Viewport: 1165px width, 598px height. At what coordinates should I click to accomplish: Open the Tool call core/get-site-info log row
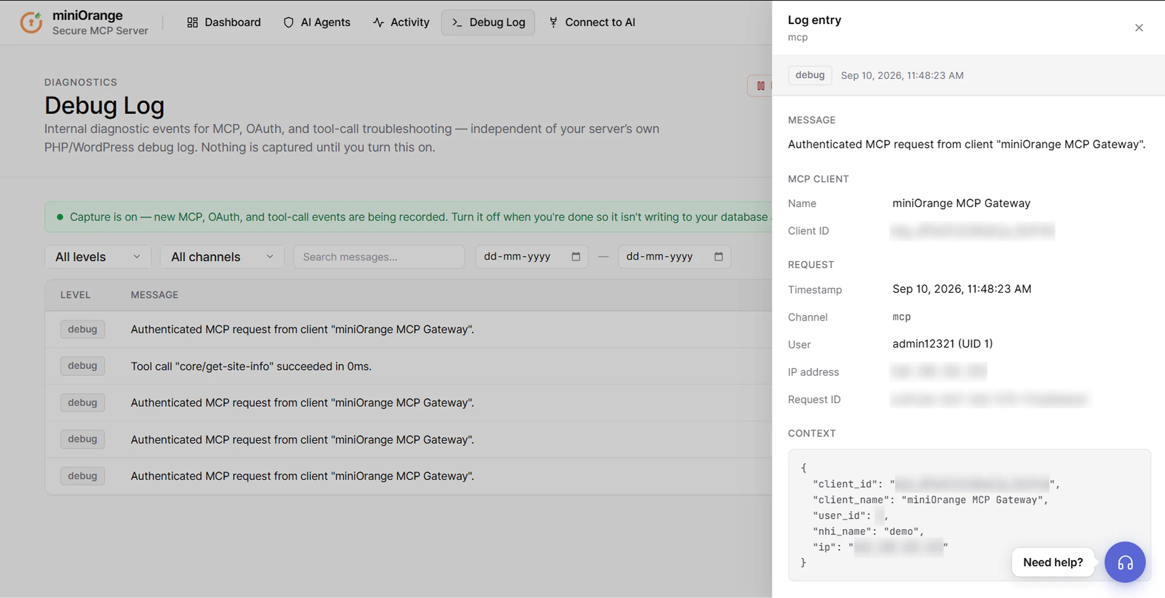coord(409,366)
